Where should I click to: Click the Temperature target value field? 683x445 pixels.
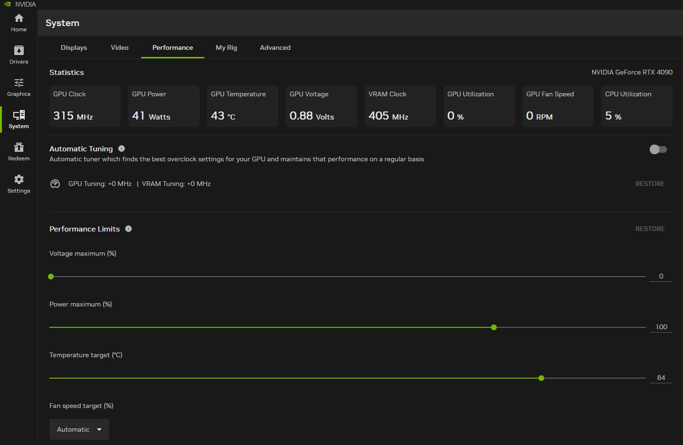click(661, 378)
